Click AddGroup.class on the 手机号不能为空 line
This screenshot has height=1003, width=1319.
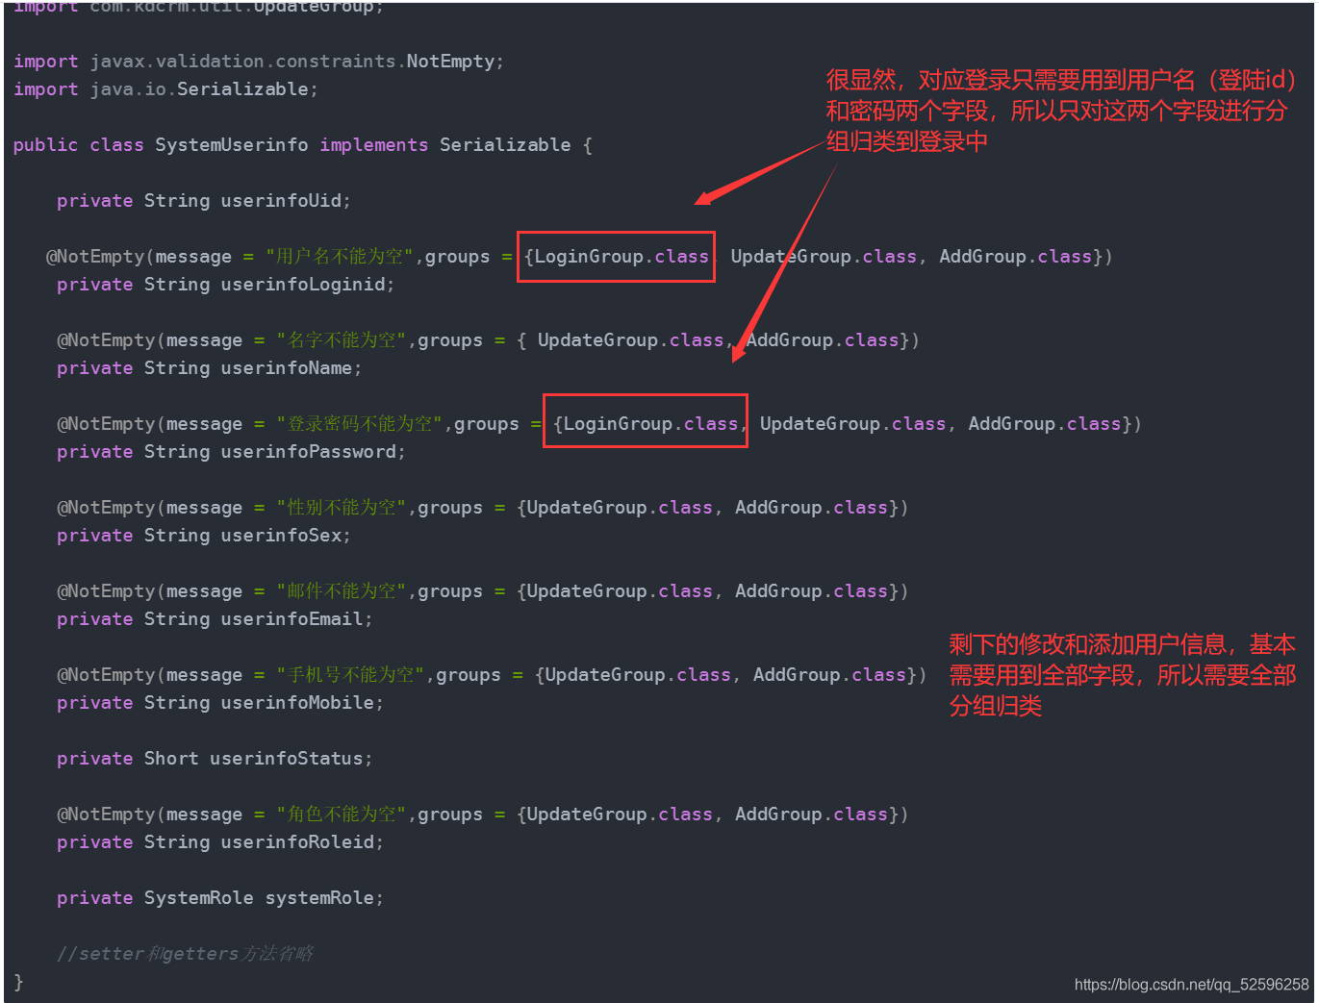pyautogui.click(x=830, y=675)
